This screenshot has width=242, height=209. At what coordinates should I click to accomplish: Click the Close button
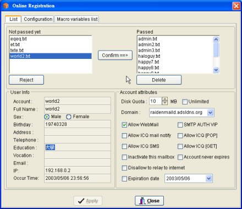click(149, 201)
